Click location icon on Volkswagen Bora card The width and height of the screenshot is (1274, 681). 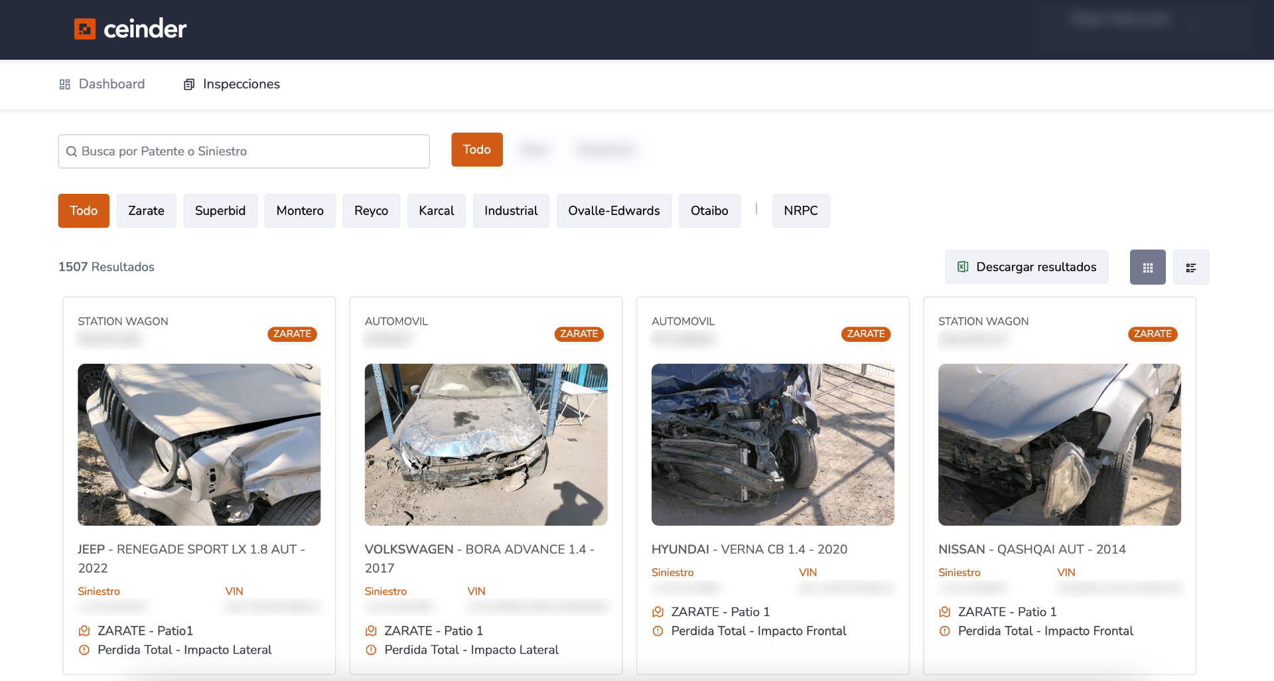[371, 631]
